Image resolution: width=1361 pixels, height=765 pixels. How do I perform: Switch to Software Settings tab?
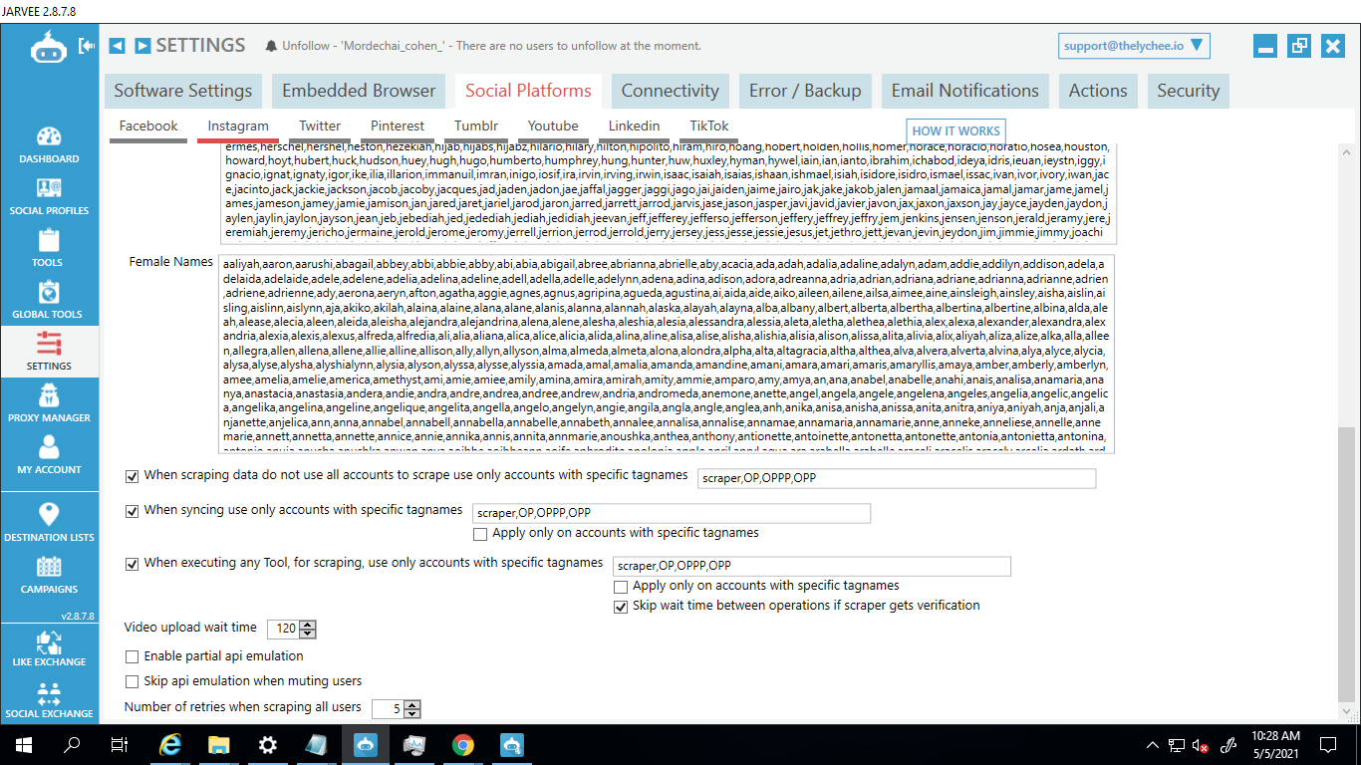pyautogui.click(x=183, y=91)
